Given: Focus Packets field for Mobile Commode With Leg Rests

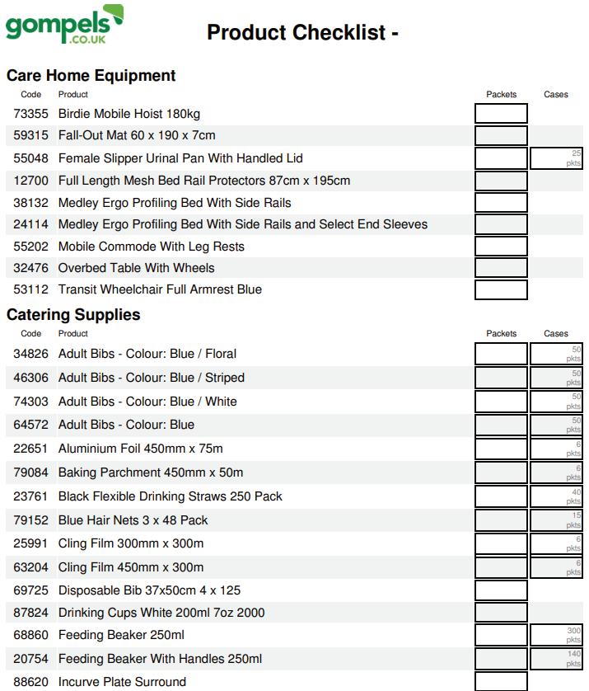Looking at the screenshot, I should (x=501, y=247).
